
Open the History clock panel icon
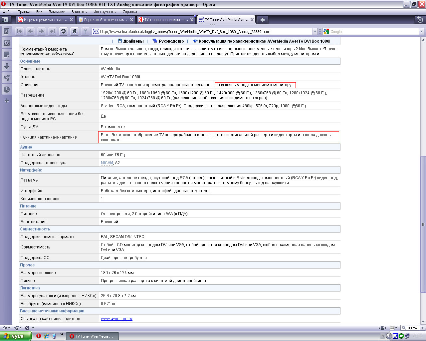pyautogui.click(x=6, y=89)
